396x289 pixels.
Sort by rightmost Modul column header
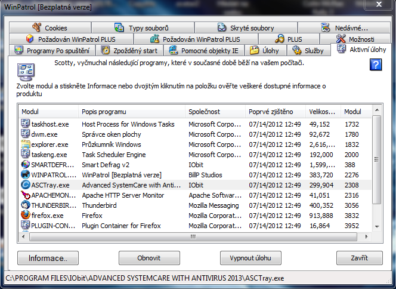point(357,112)
